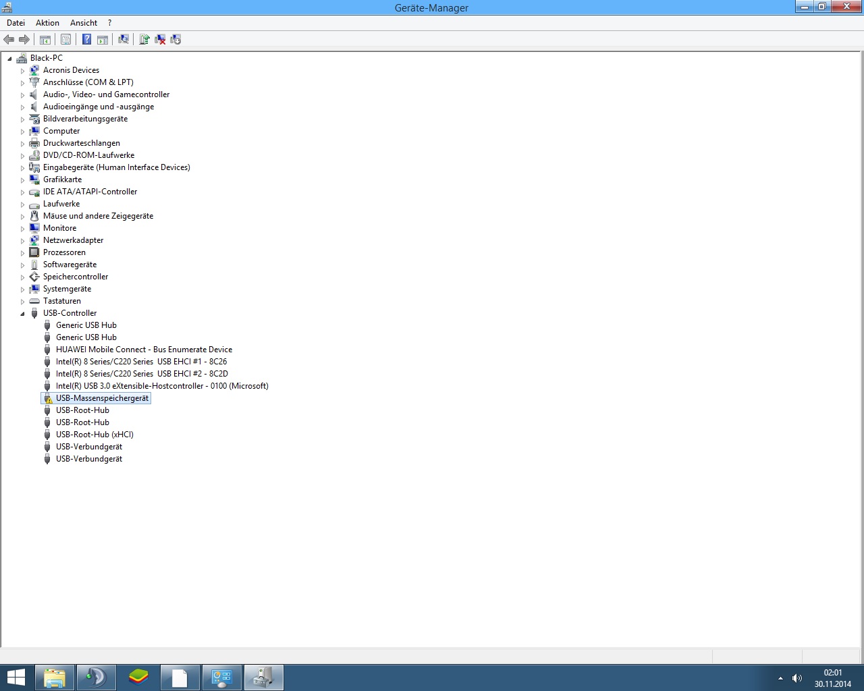Viewport: 864px width, 691px height.
Task: Toggle the action pane toolbar icon
Action: tap(103, 40)
